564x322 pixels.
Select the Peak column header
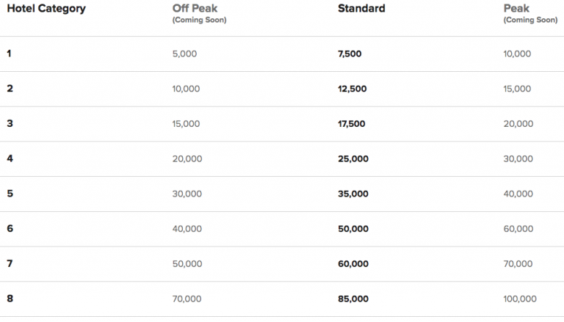[516, 9]
